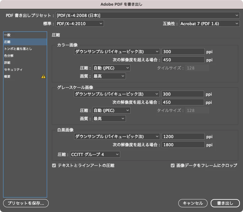Open the PDF 書き出しプリセット dropdown

(148, 15)
